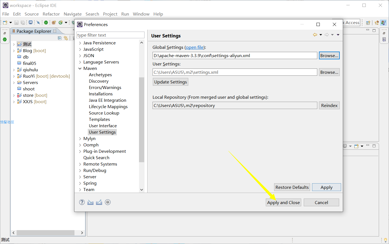Switch to the Java perspective icon
This screenshot has width=389, height=244.
click(383, 23)
